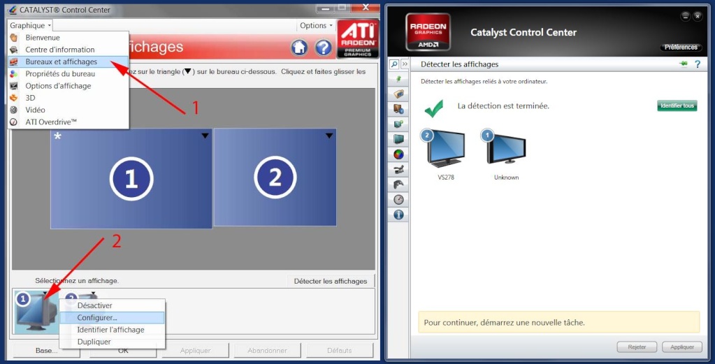Open the triangle dropdown on desktop 2
Screen dimensions: 715x364
point(329,136)
